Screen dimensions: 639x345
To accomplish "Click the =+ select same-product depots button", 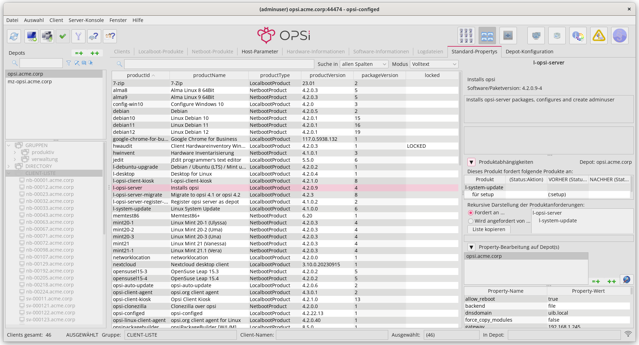I will (79, 53).
